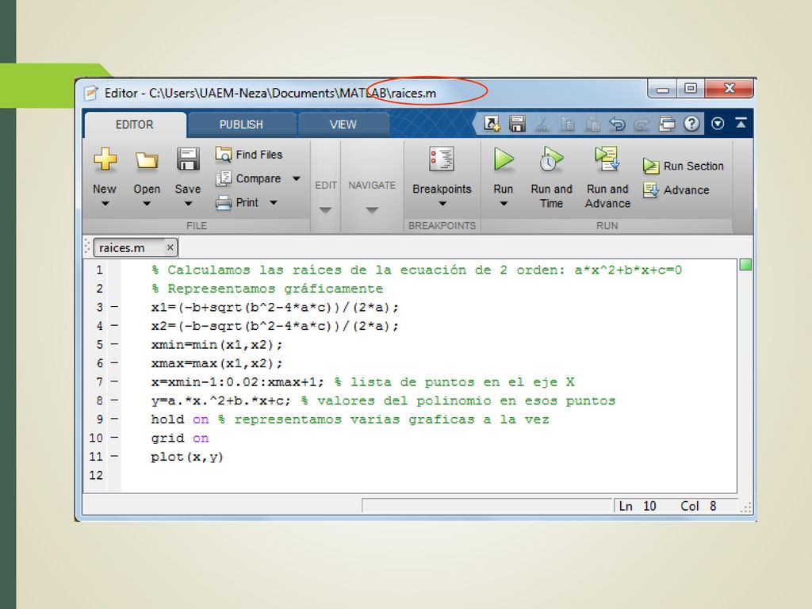The width and height of the screenshot is (812, 609).
Task: Click the Col 8 status indicator
Action: pos(698,506)
